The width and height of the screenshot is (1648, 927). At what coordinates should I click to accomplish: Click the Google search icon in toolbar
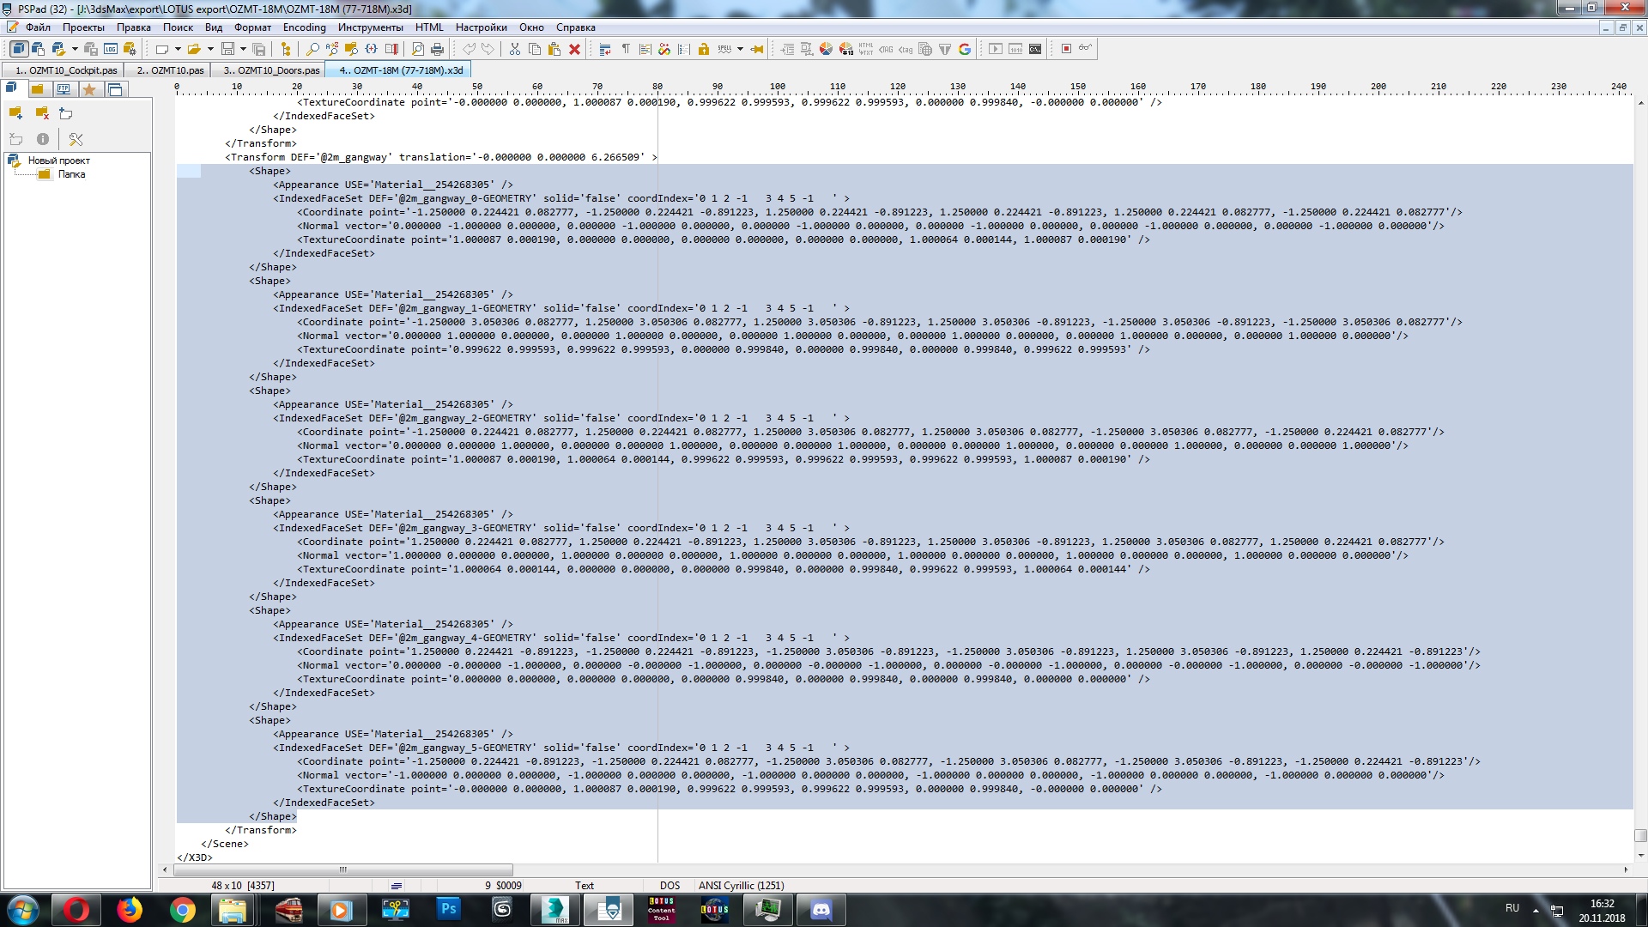[965, 49]
